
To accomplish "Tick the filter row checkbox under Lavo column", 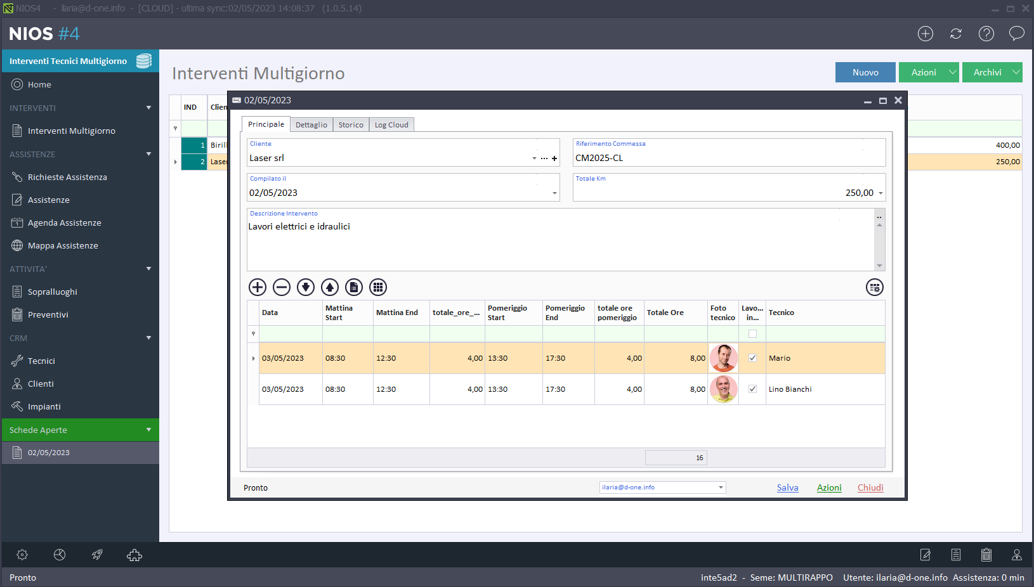I will tap(752, 334).
